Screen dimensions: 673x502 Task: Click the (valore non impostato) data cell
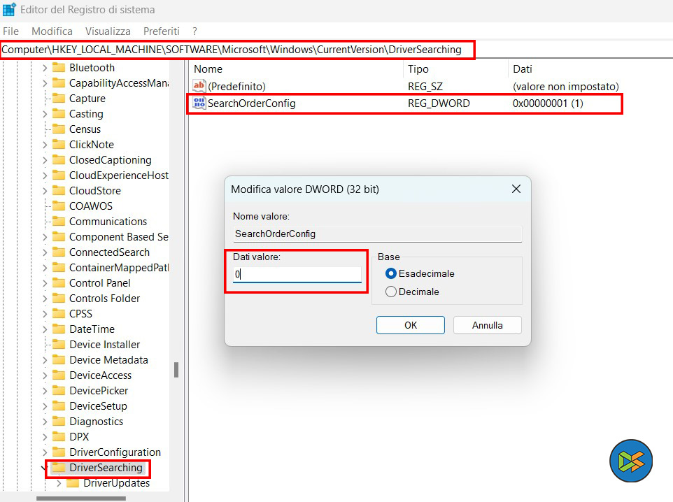tap(566, 86)
